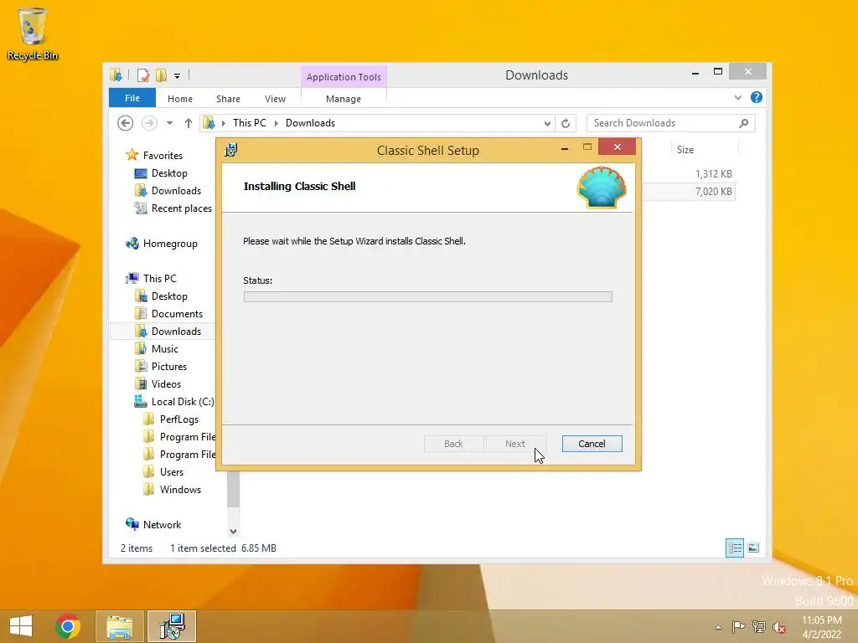Click the Downloads window title bar folder icon

(116, 75)
